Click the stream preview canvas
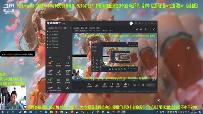 coord(115,57)
